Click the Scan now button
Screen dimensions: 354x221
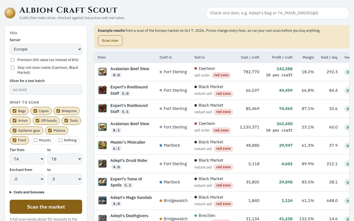point(110,41)
